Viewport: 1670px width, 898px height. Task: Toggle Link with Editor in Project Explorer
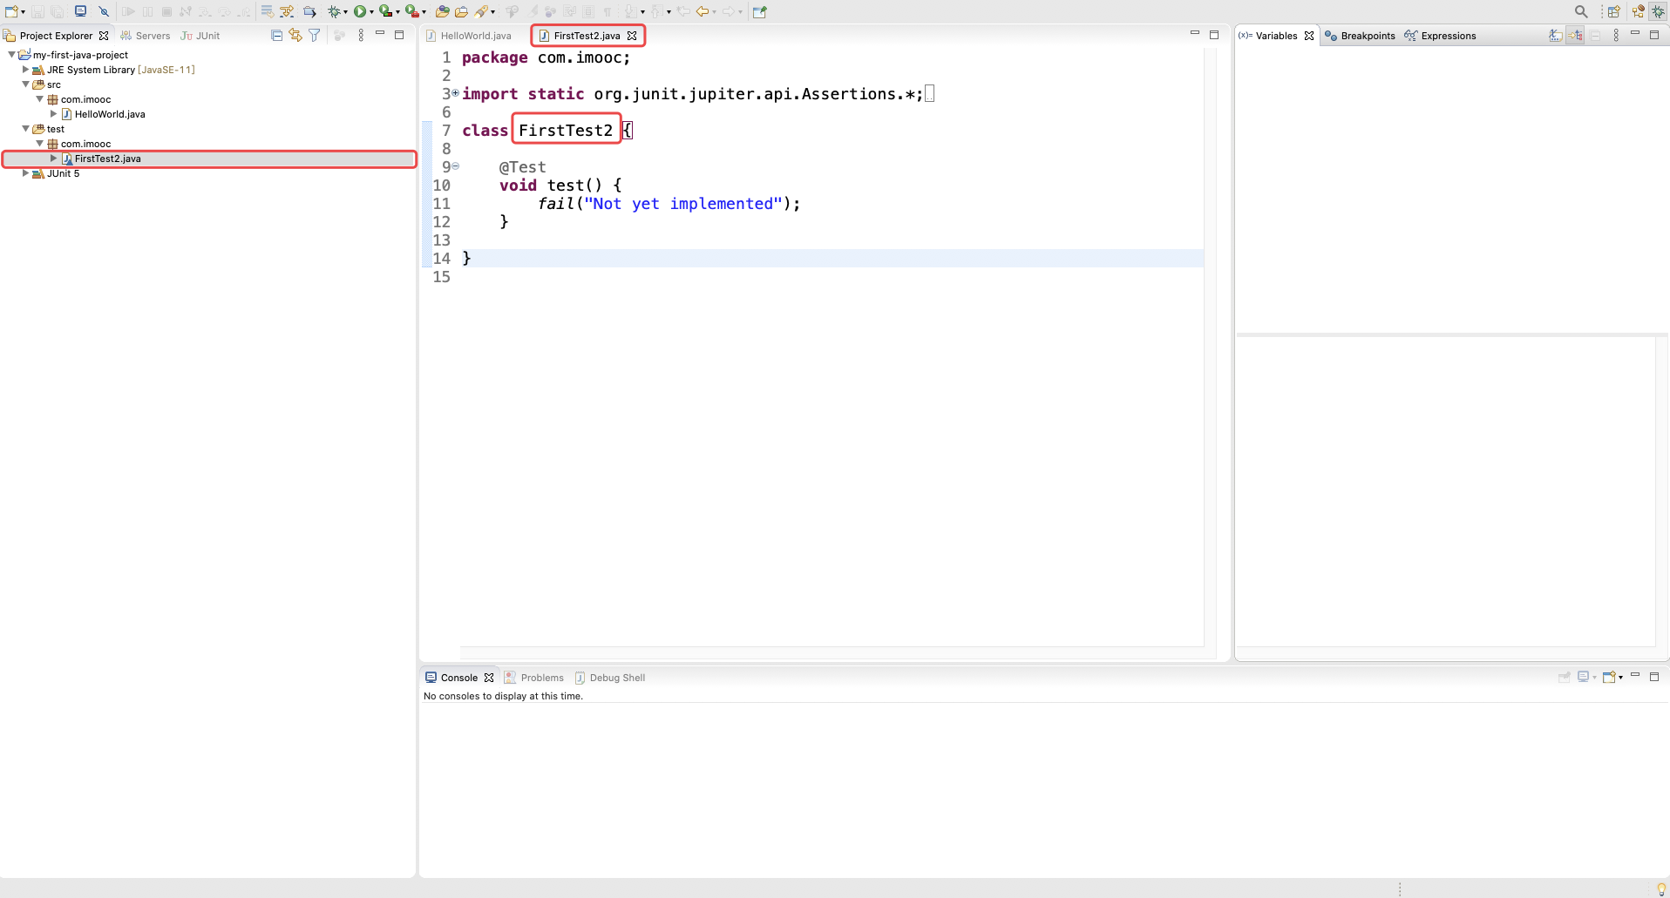coord(295,35)
